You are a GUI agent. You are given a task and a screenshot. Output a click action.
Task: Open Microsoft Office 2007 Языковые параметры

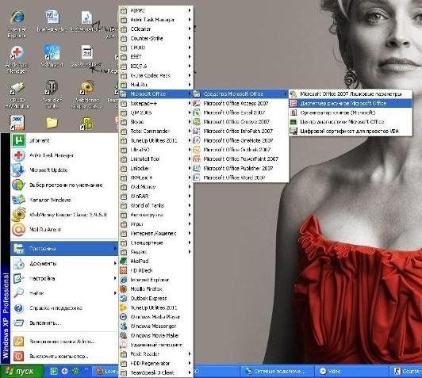tap(351, 94)
